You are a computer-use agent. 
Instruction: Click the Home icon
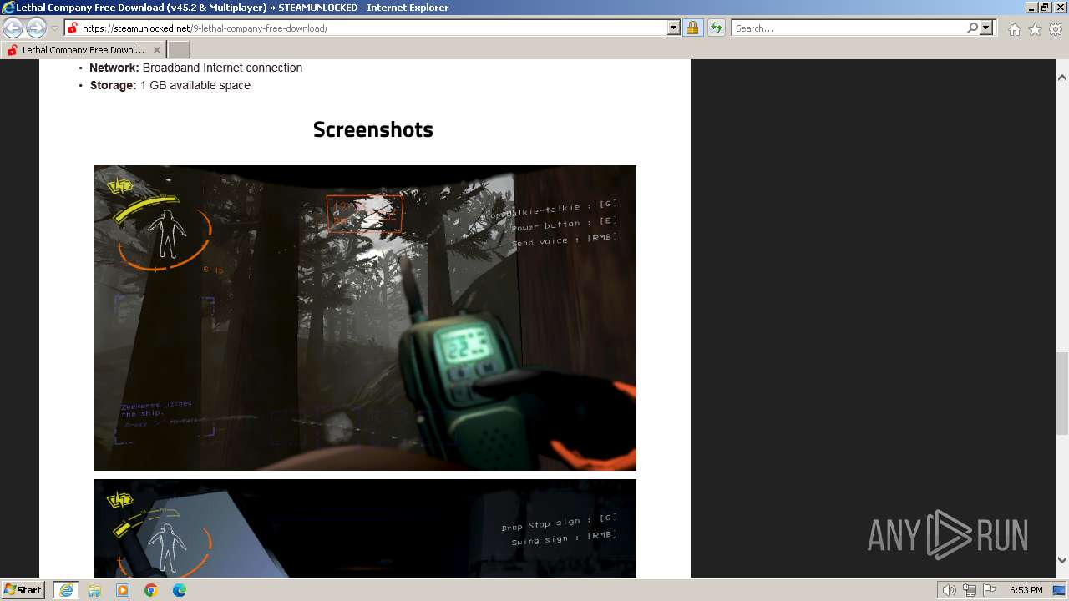point(1014,29)
